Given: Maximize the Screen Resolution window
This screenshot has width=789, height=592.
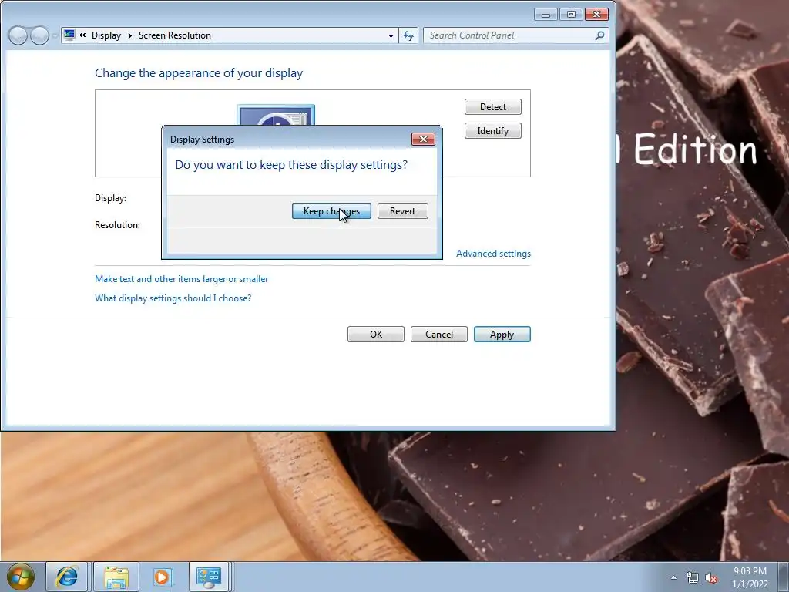Looking at the screenshot, I should pos(571,15).
